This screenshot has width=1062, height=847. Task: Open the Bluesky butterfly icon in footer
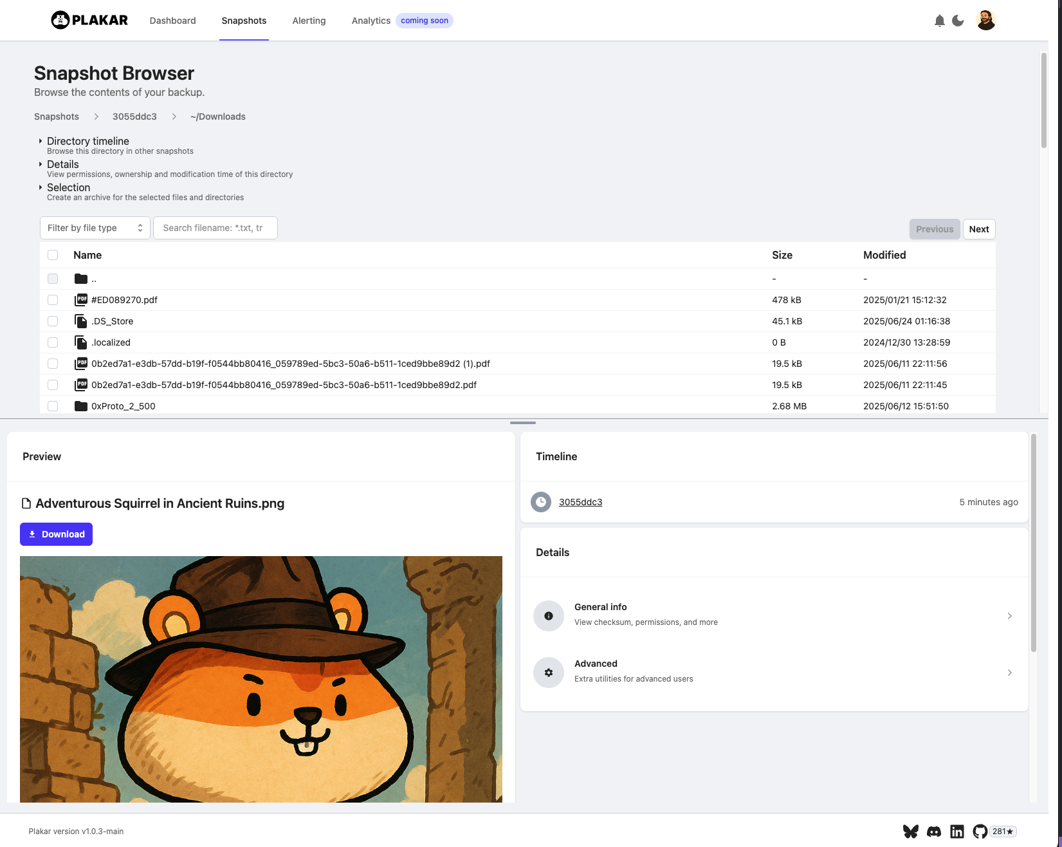click(x=910, y=832)
